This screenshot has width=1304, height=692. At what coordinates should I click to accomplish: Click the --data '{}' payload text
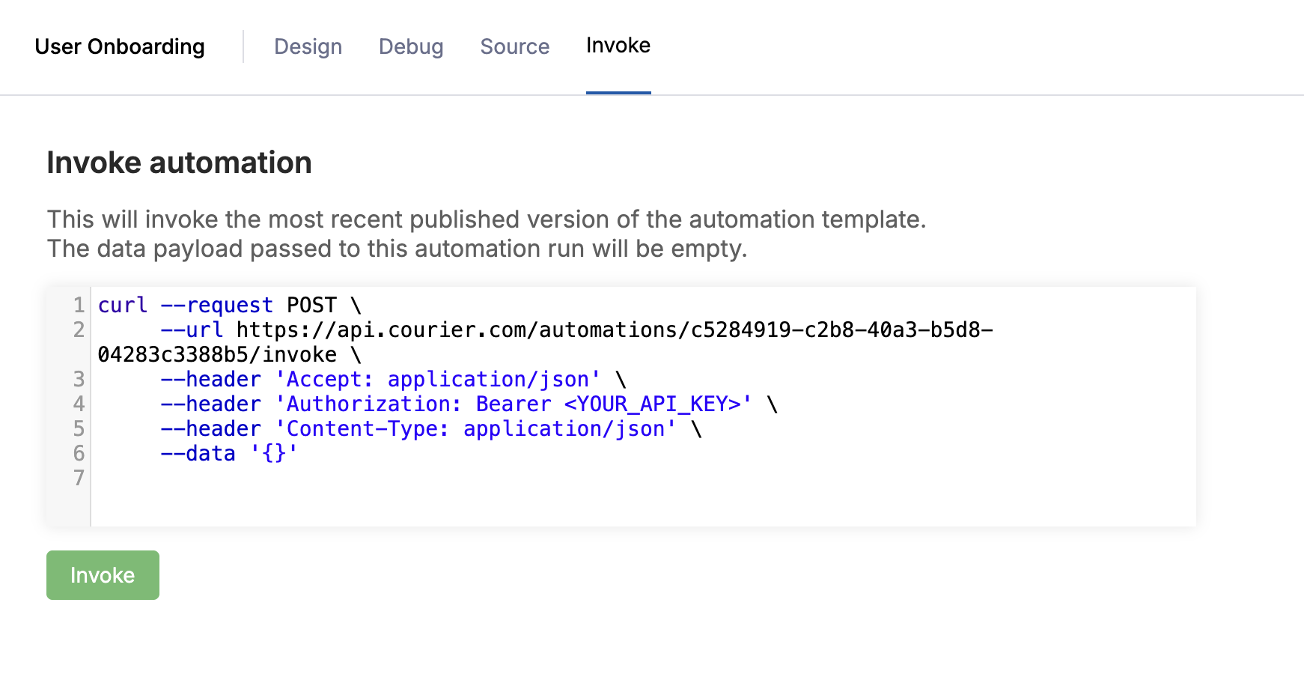point(228,453)
